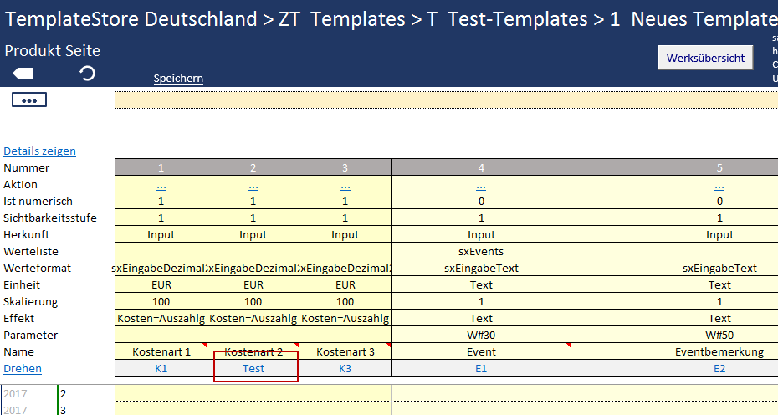
Task: Click the E2 code cell
Action: click(719, 369)
